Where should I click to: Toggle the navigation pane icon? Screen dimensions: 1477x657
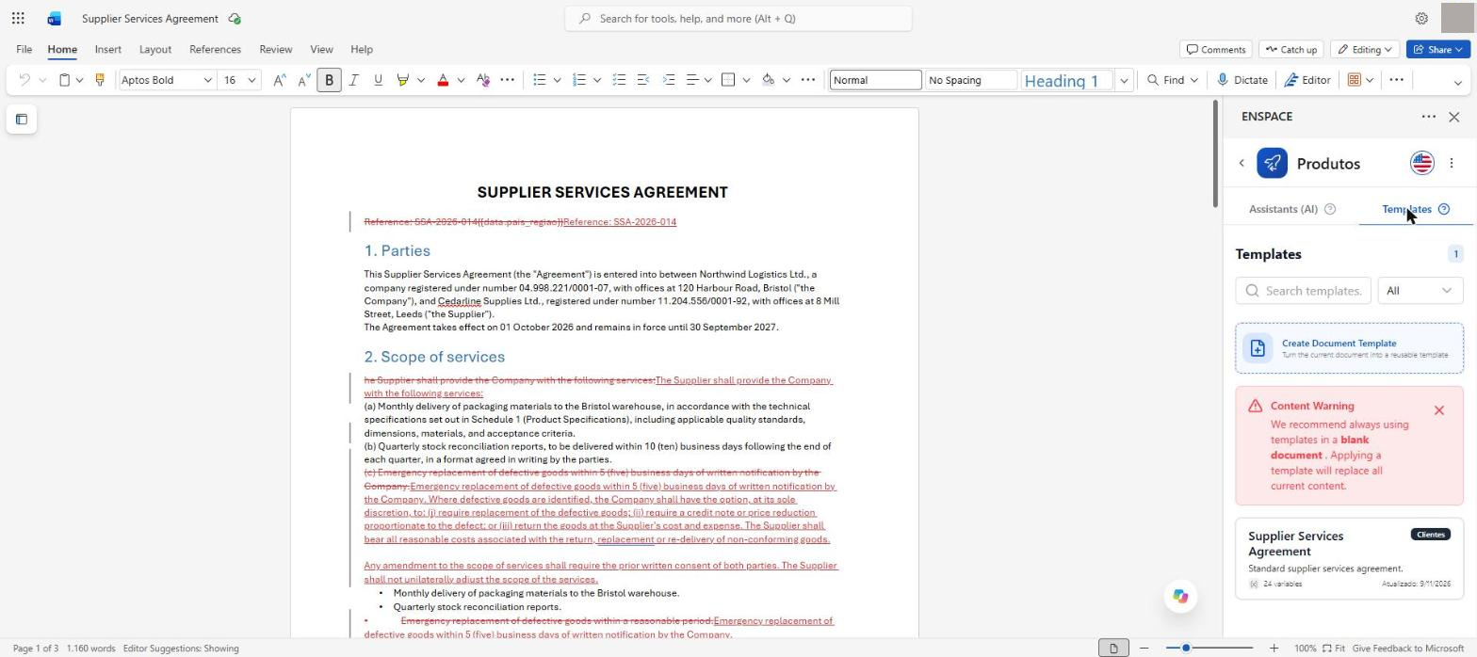pos(22,120)
